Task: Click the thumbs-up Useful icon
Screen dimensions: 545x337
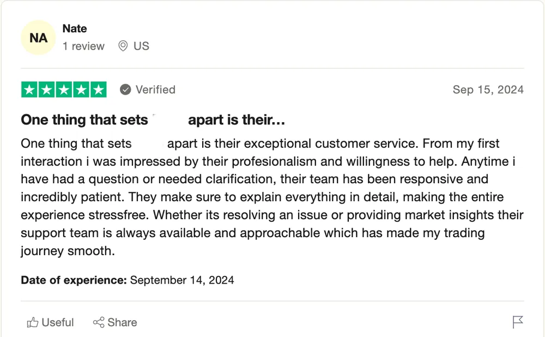Action: [x=33, y=322]
